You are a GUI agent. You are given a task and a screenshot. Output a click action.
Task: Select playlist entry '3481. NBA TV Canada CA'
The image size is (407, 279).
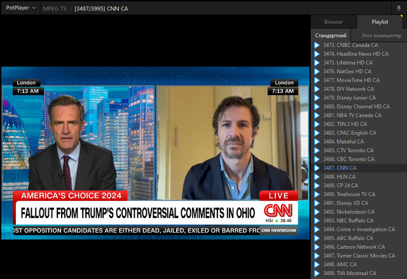tap(359, 115)
